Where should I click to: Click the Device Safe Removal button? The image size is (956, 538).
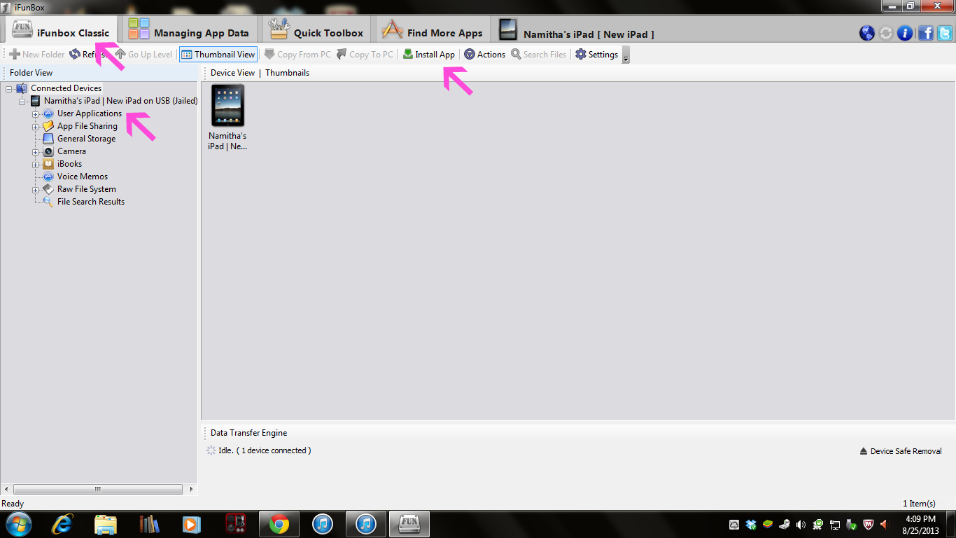pyautogui.click(x=901, y=451)
